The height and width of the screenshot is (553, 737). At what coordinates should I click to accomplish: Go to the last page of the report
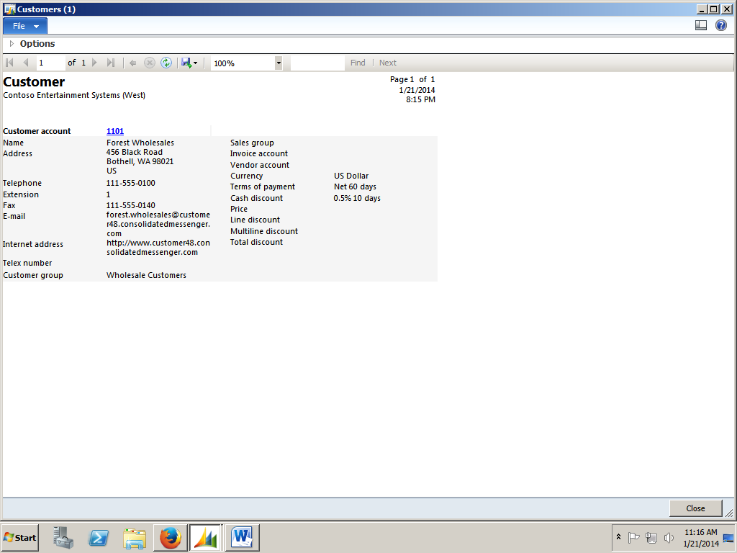point(112,63)
